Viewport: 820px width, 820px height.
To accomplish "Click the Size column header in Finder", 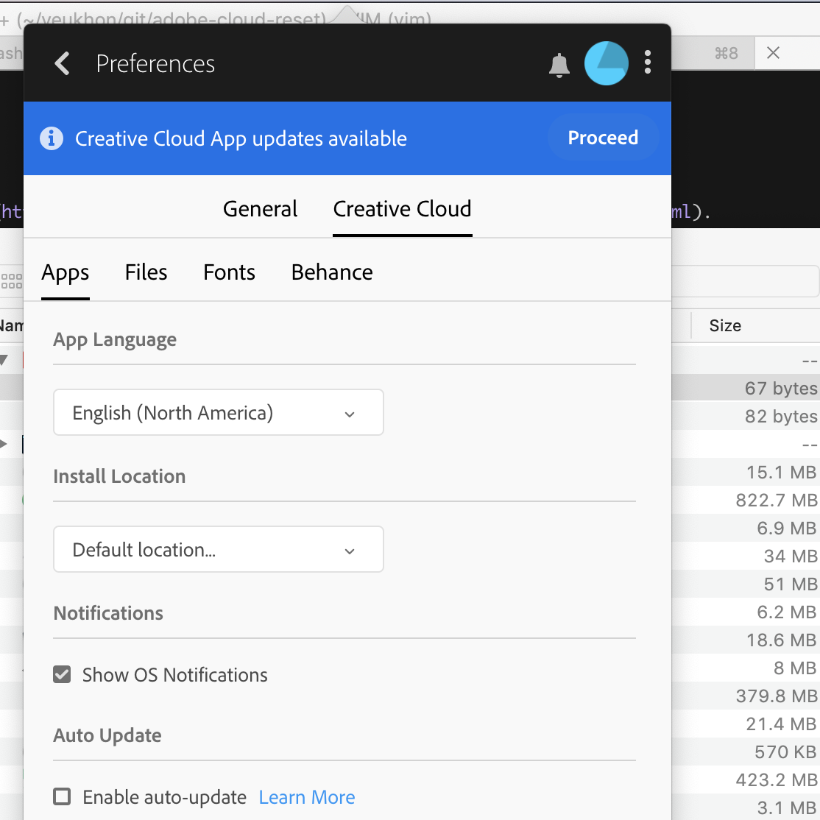I will click(725, 326).
